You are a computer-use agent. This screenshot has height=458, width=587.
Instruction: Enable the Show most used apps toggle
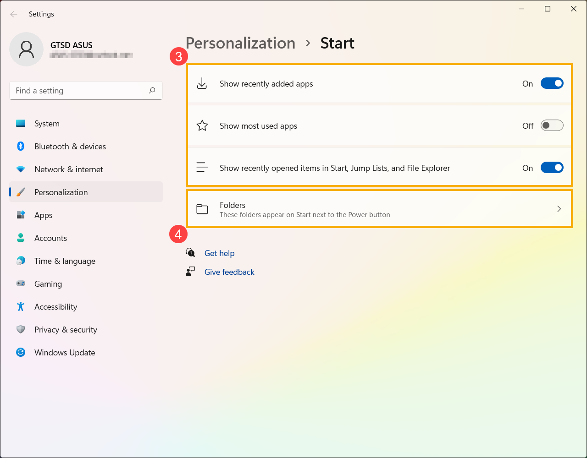[x=552, y=125]
